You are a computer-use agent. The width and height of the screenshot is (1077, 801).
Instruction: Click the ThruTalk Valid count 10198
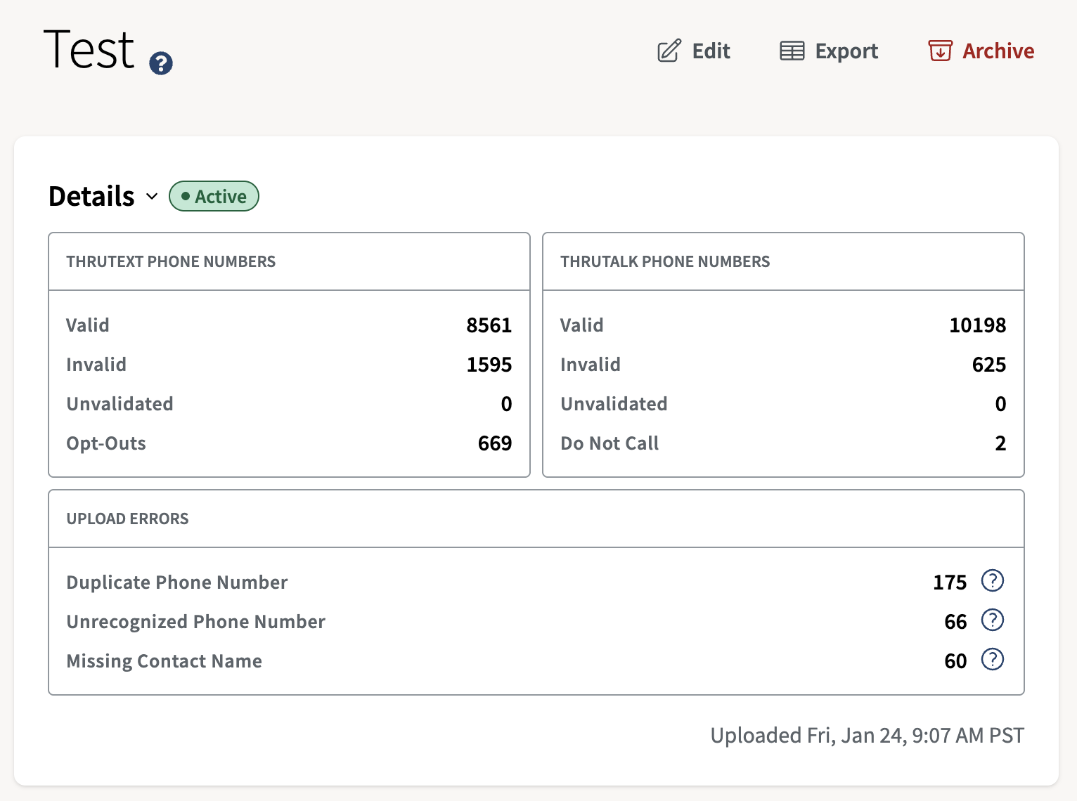(977, 325)
